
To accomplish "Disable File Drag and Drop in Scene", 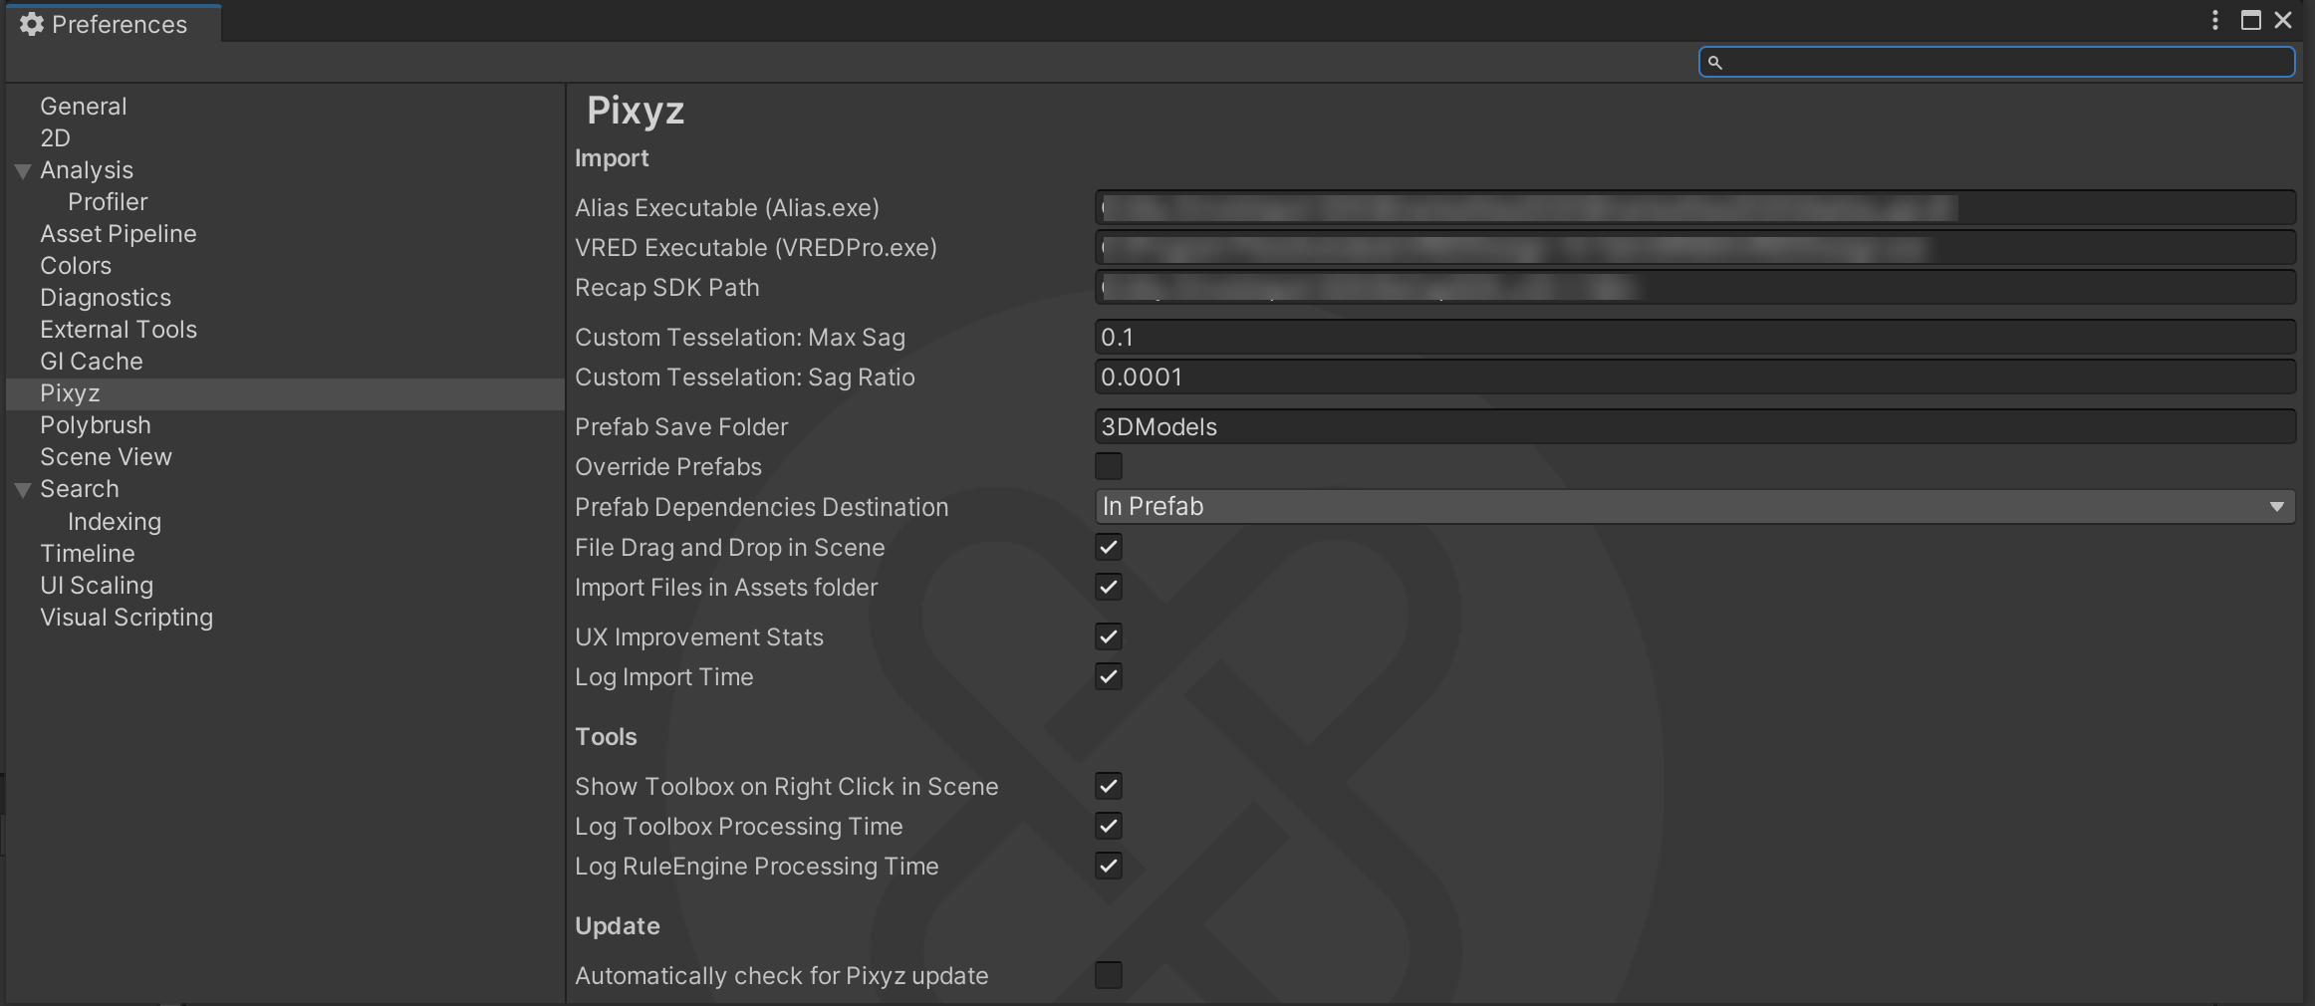I will click(1109, 547).
